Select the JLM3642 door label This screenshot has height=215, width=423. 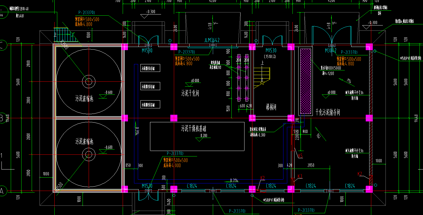click(x=211, y=40)
